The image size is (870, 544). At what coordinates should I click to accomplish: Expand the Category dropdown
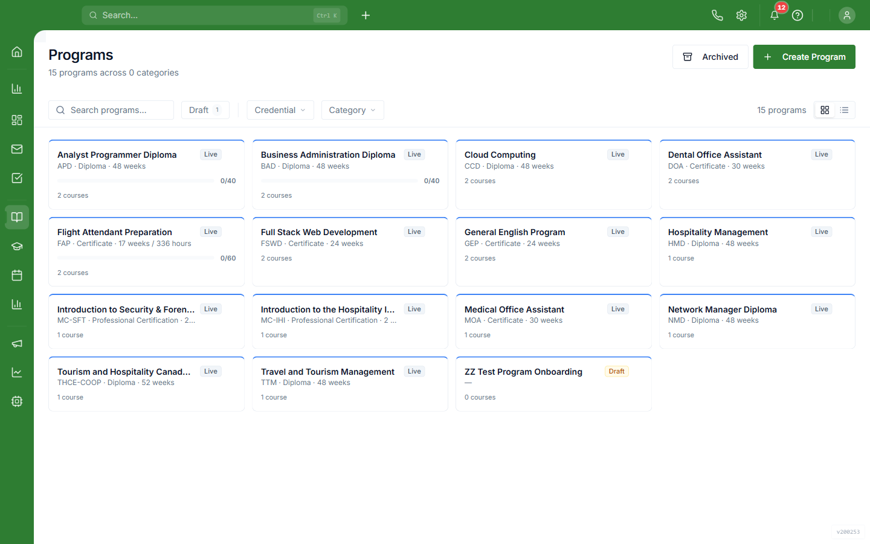[x=353, y=110]
